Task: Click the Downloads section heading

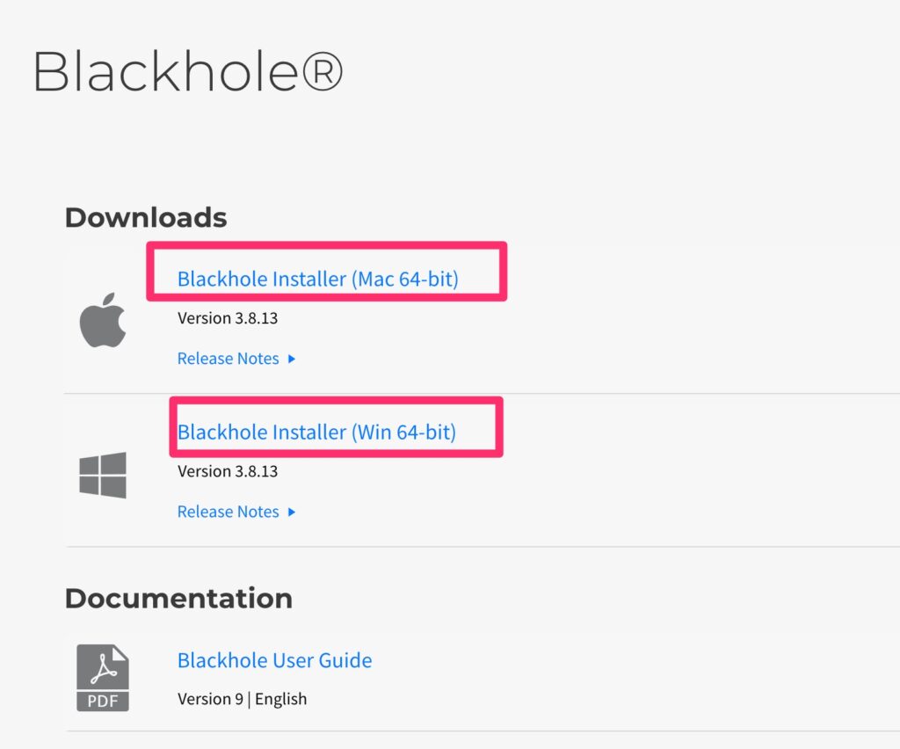Action: pos(146,217)
